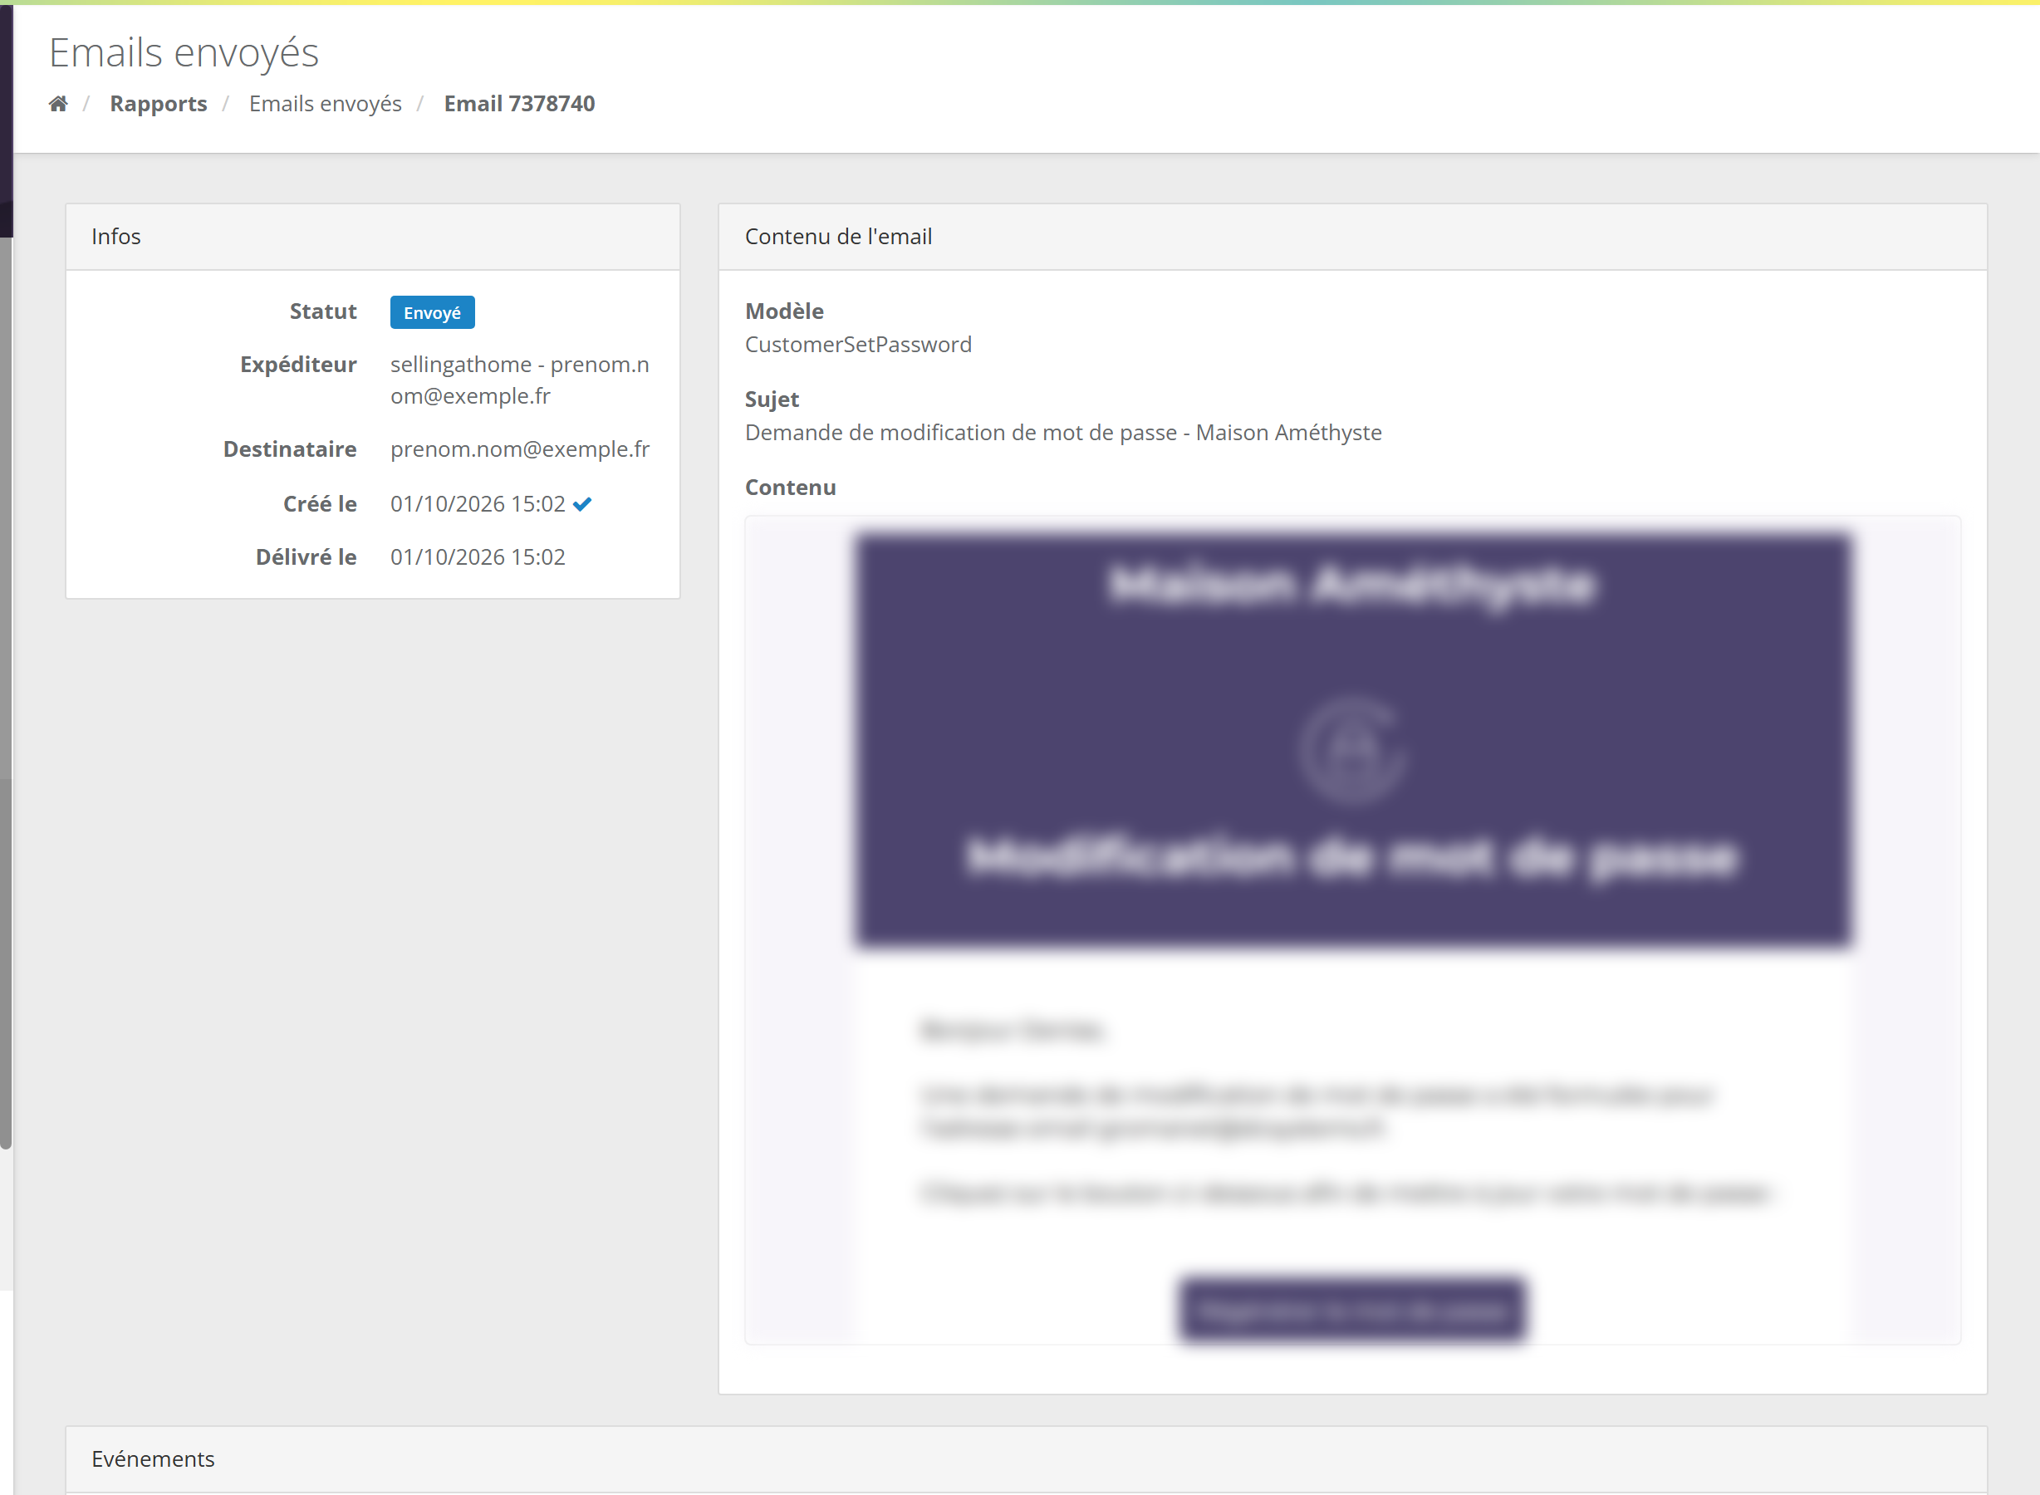Click the Modèle heading
2040x1495 pixels.
pyautogui.click(x=785, y=311)
